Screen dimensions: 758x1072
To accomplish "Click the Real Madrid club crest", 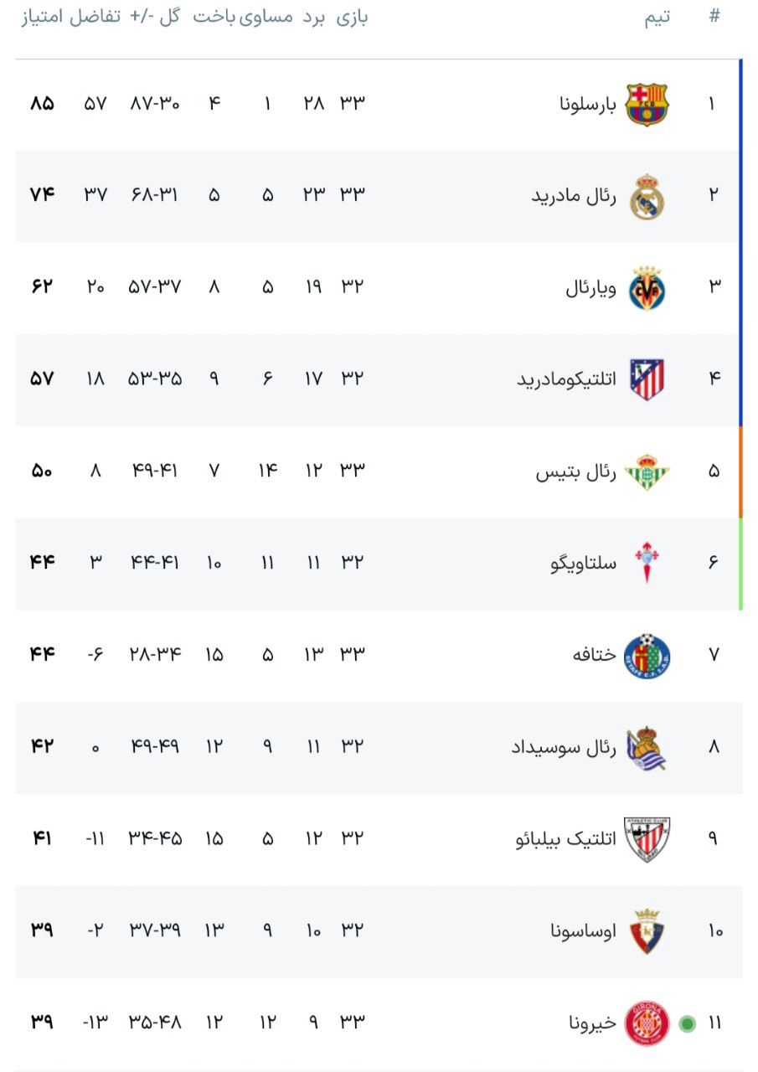I will point(647,196).
